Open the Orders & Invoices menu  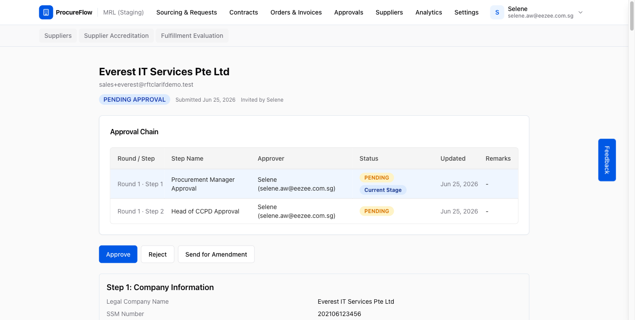[296, 12]
